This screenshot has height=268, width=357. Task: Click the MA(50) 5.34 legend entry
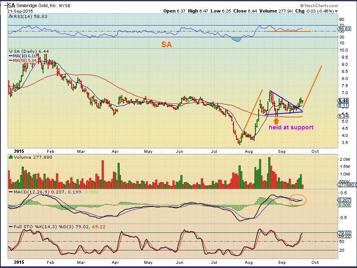(22, 60)
